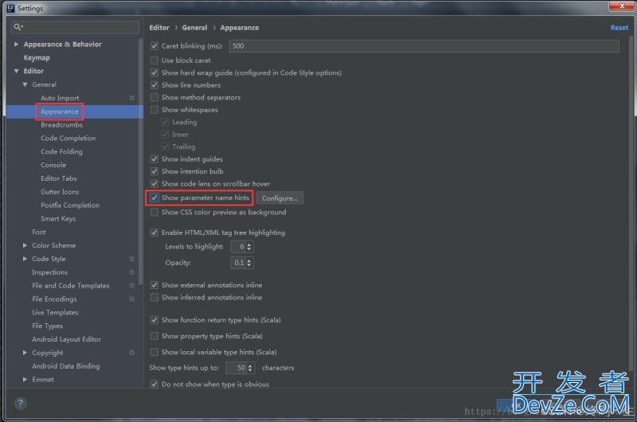Click the project-level icon beside File Encodings

click(x=131, y=299)
